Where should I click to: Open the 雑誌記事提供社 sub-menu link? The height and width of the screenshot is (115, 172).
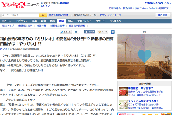[77, 26]
